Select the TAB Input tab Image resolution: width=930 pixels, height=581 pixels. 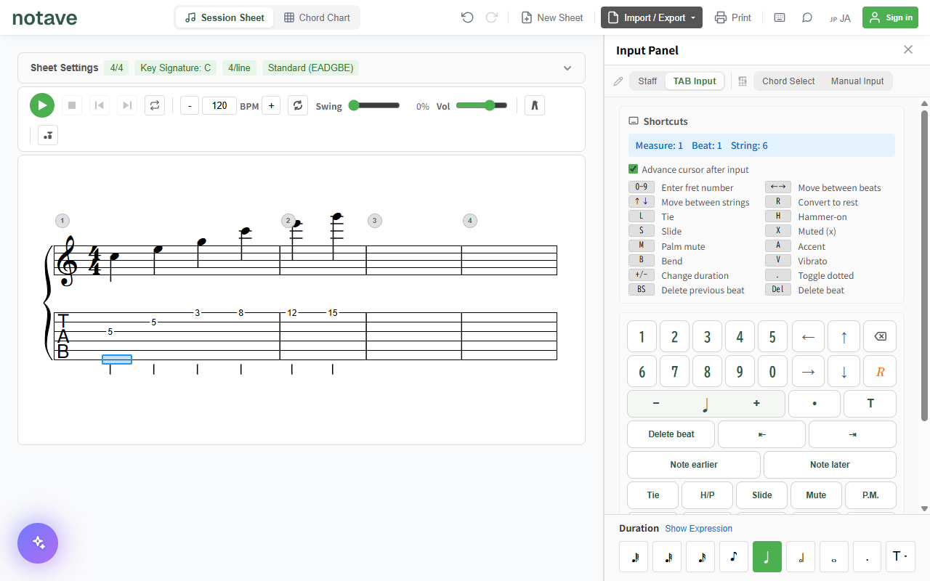(695, 81)
